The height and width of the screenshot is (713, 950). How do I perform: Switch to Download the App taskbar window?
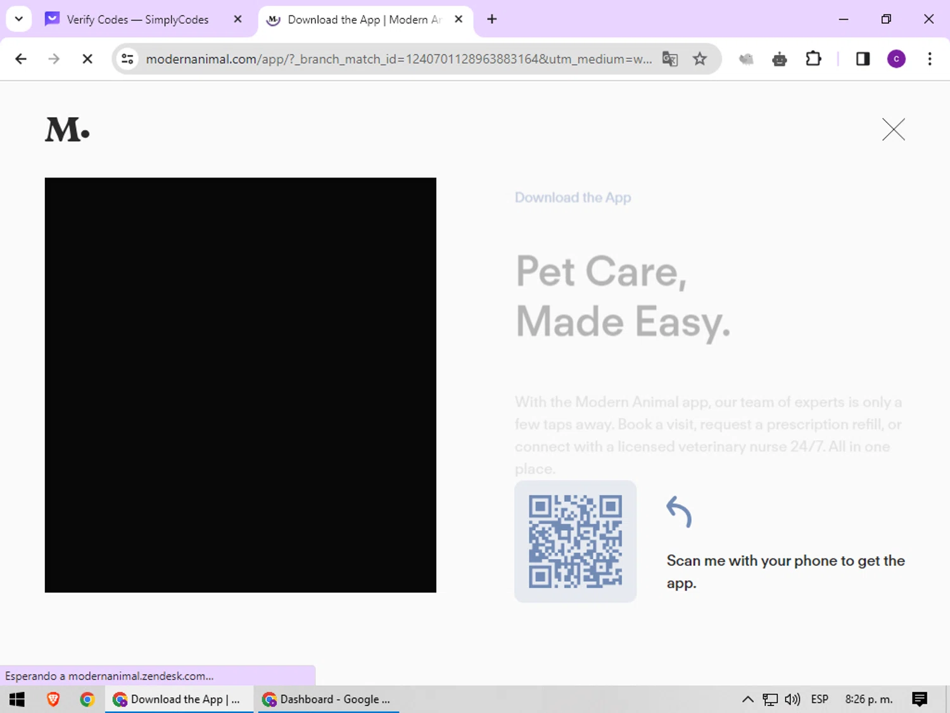pos(179,699)
